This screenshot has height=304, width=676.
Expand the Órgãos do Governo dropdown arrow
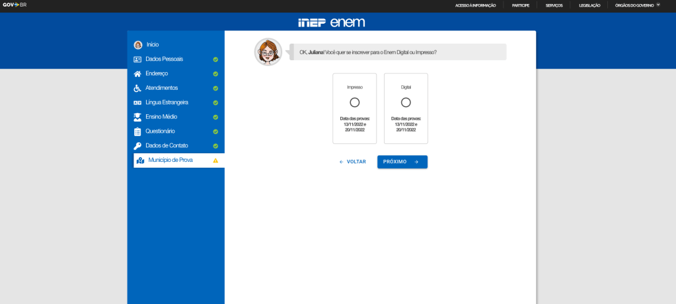[x=658, y=5]
